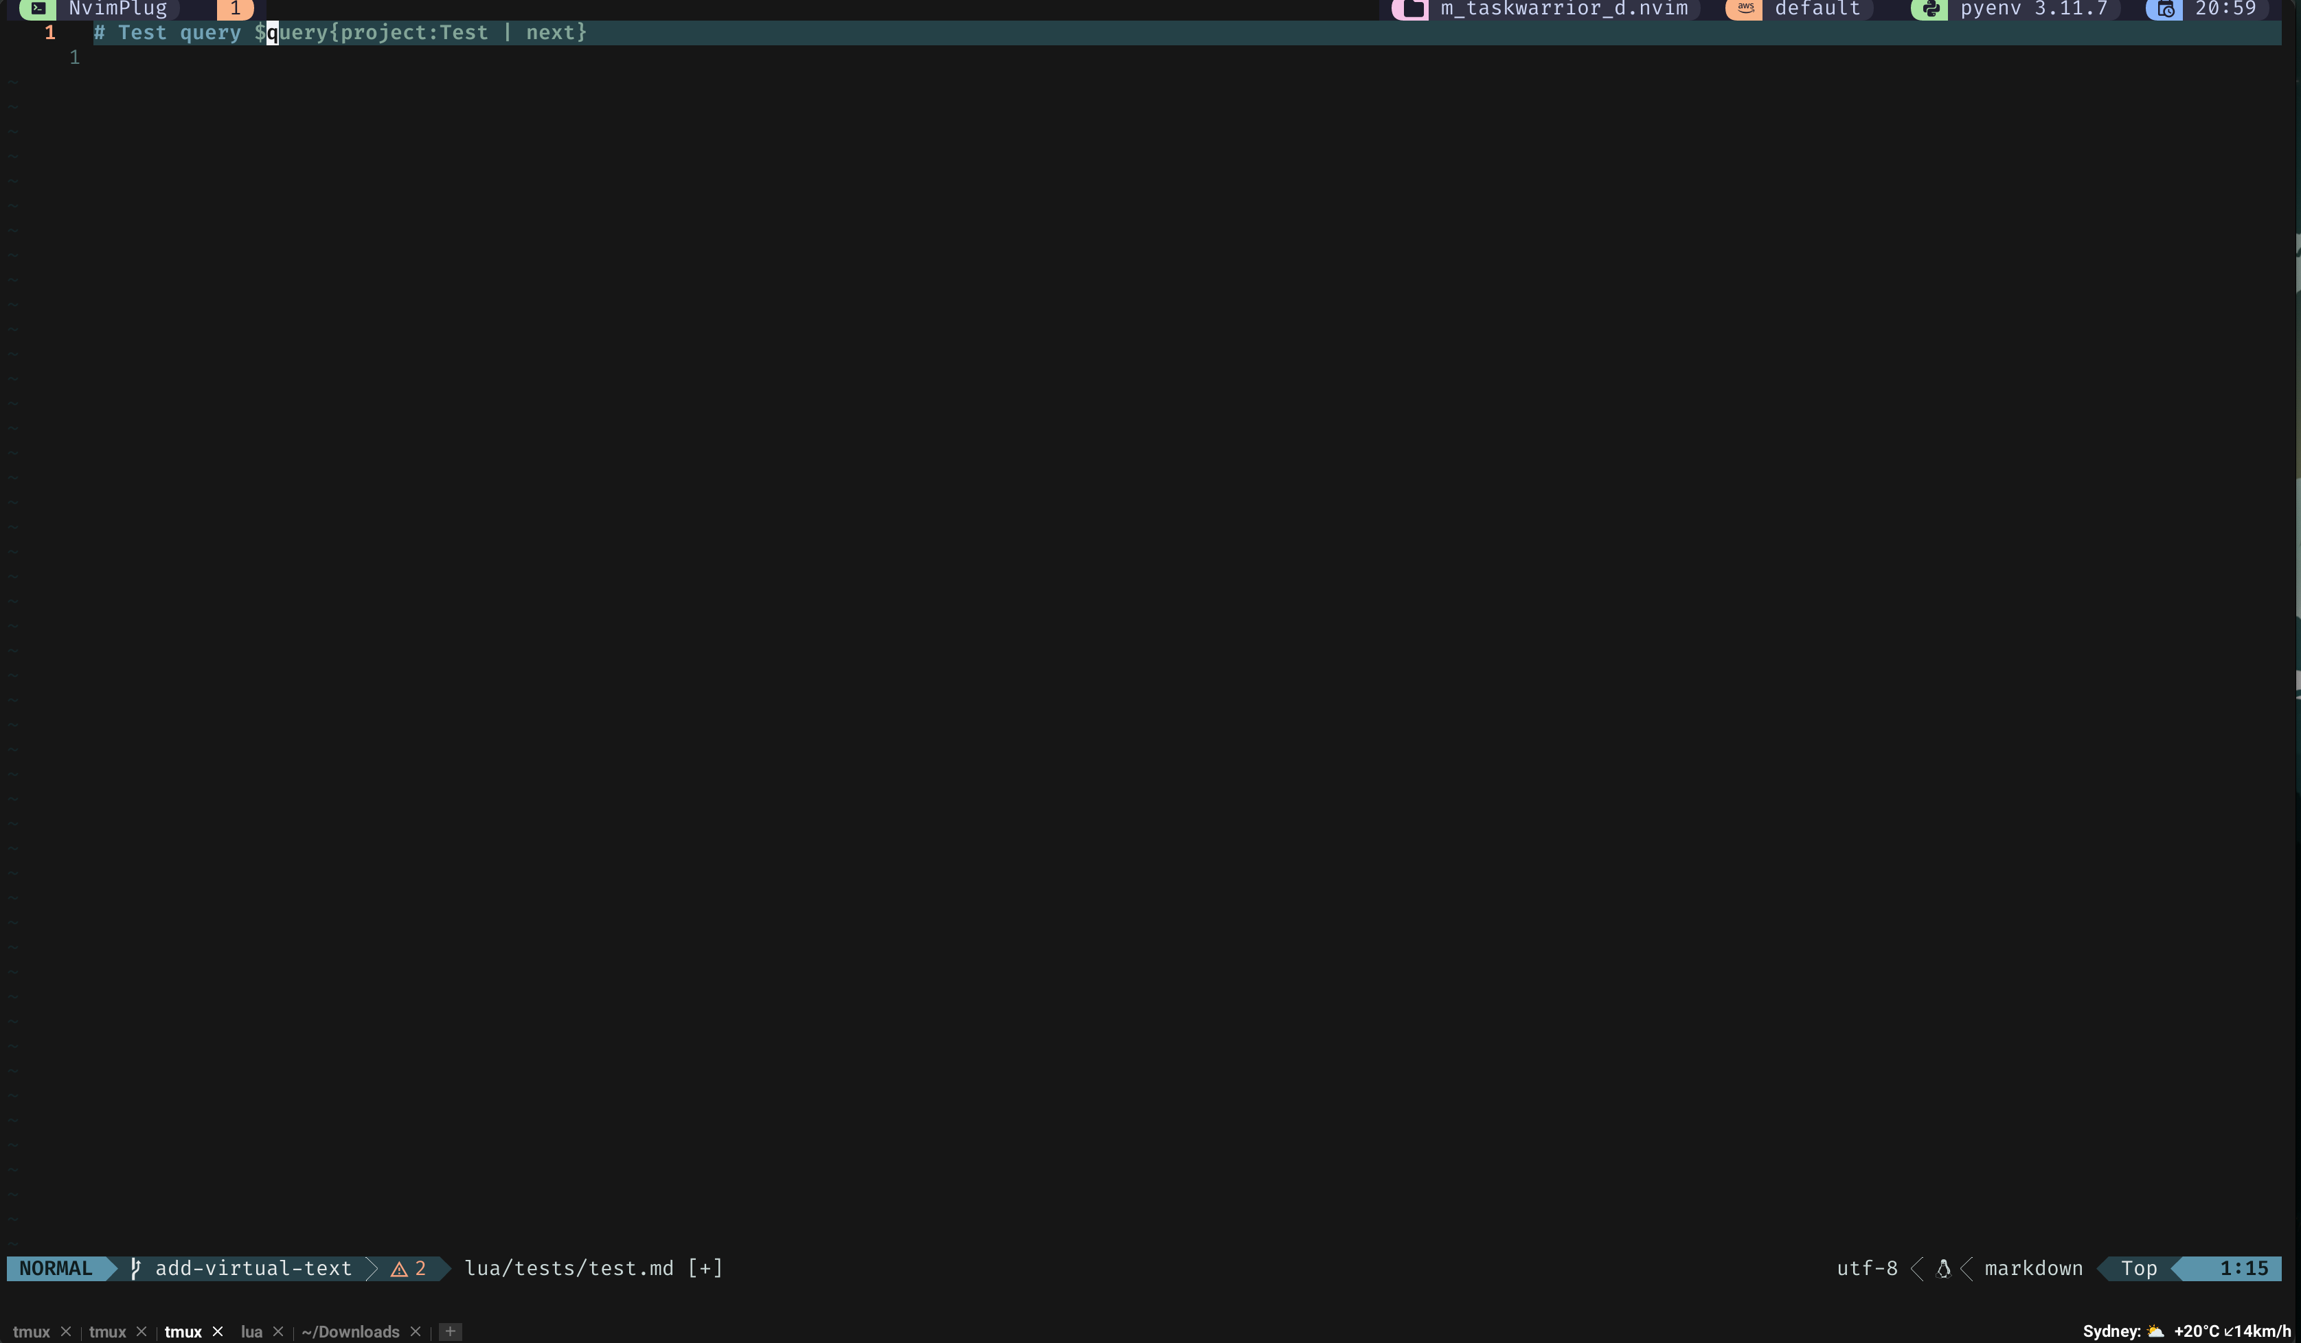Viewport: 2301px width, 1343px height.
Task: Click the weather icon beside Sydney
Action: coord(2156,1331)
